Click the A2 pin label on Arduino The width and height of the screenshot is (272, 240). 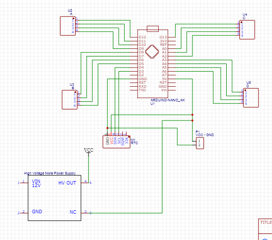click(164, 56)
